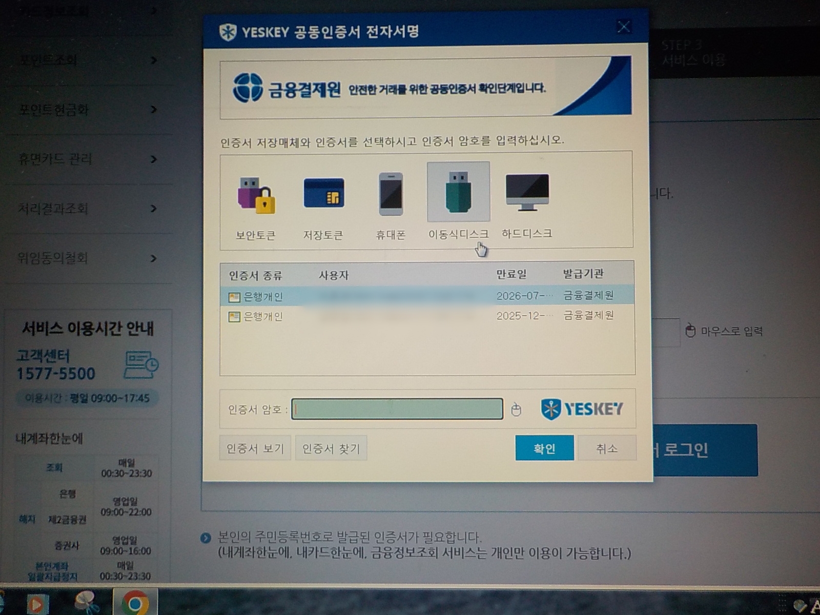
Task: Select the 저장토큰 smart card storage icon
Action: [323, 193]
